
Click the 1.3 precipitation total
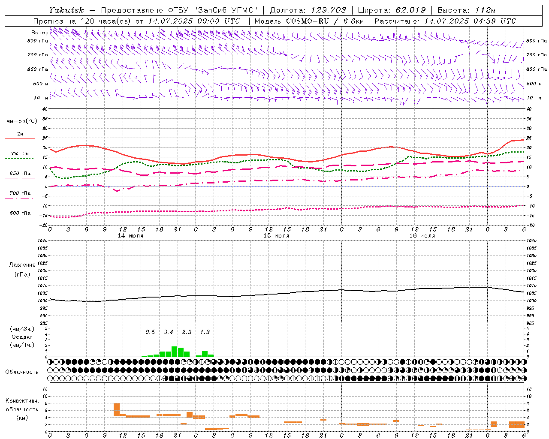[x=205, y=332]
